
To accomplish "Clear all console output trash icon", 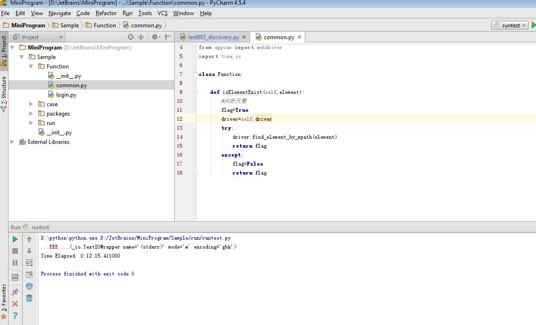I will [29, 298].
